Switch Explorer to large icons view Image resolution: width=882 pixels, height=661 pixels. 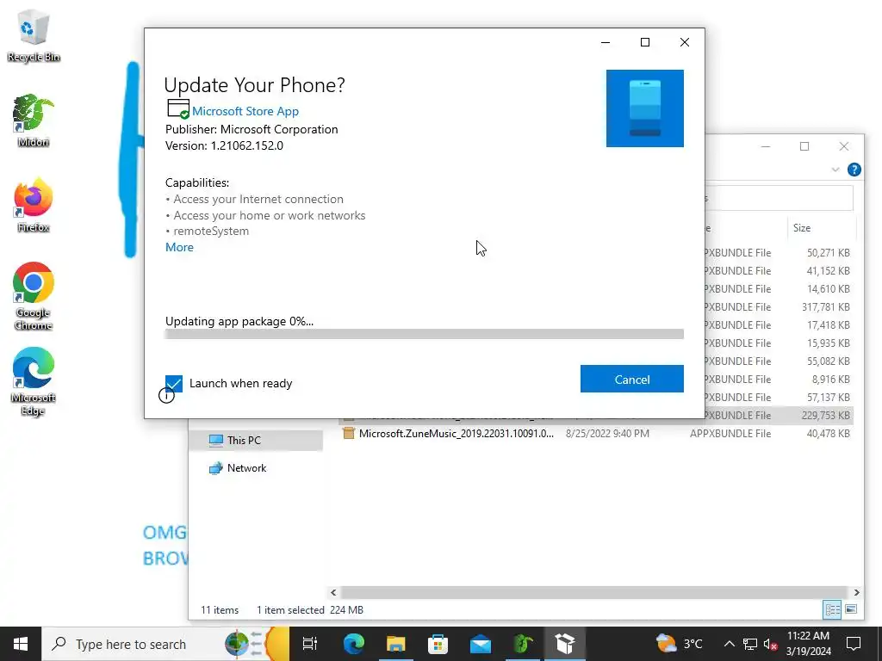[x=850, y=609]
